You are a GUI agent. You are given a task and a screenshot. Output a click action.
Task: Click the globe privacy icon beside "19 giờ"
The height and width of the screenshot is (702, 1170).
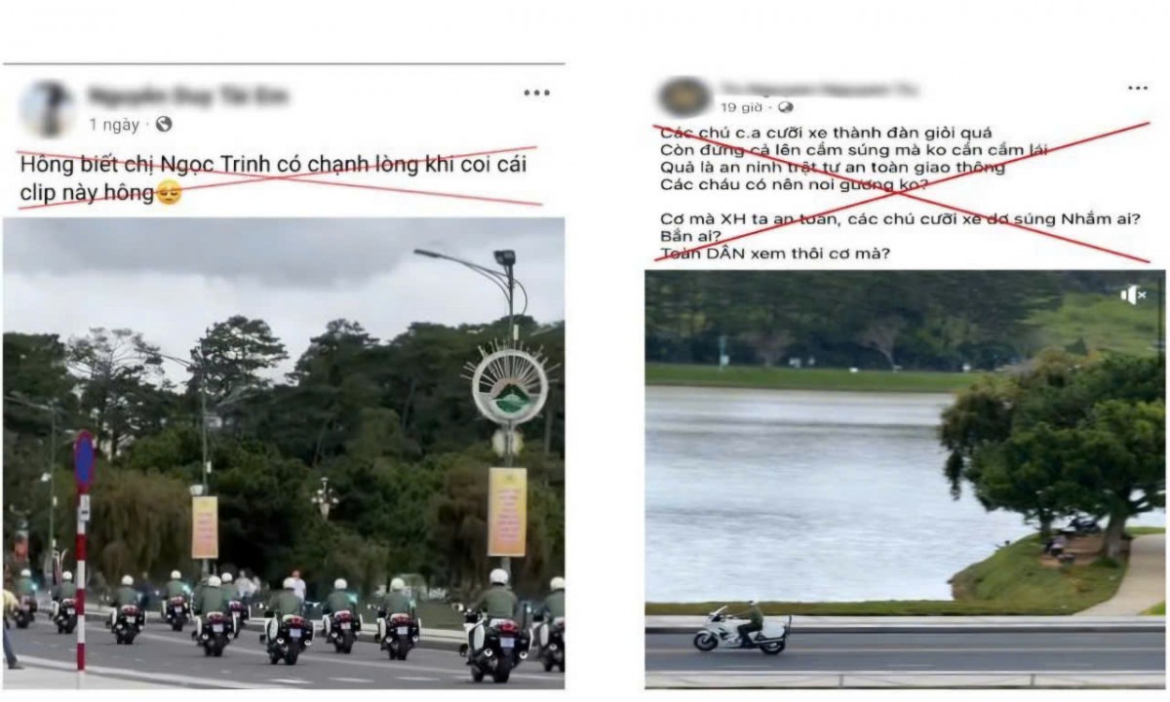(786, 107)
